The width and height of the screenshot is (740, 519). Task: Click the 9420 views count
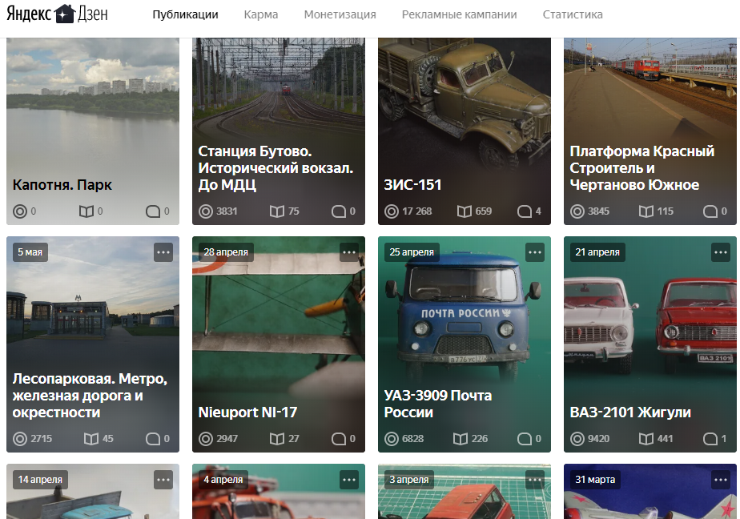tap(598, 439)
